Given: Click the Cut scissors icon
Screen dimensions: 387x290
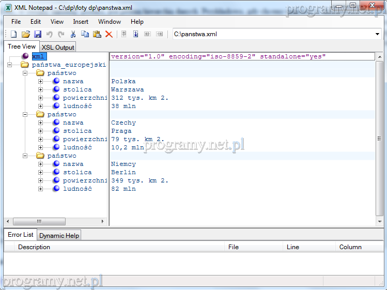Looking at the screenshot, I should [x=73, y=34].
